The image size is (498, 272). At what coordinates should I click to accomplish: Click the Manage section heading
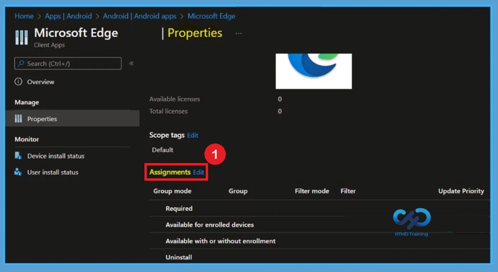(x=27, y=102)
